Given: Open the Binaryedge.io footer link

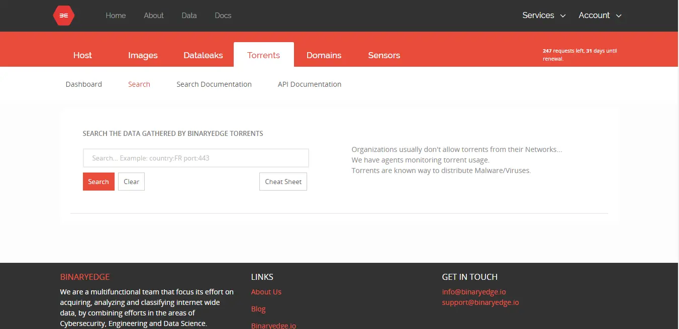Looking at the screenshot, I should tap(274, 325).
